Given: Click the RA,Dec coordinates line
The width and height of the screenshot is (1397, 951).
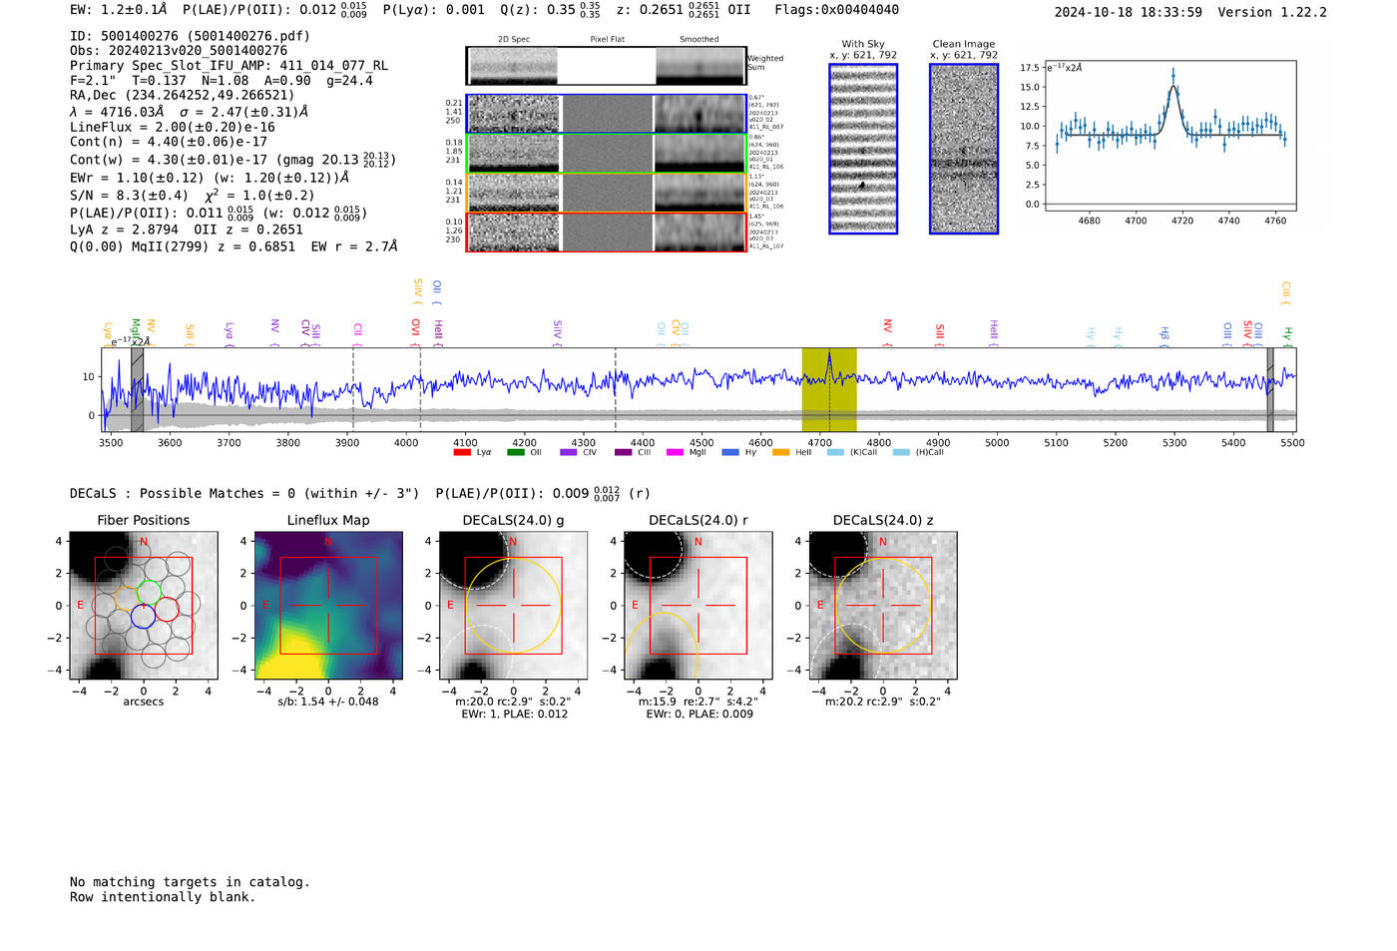Looking at the screenshot, I should coord(182,95).
